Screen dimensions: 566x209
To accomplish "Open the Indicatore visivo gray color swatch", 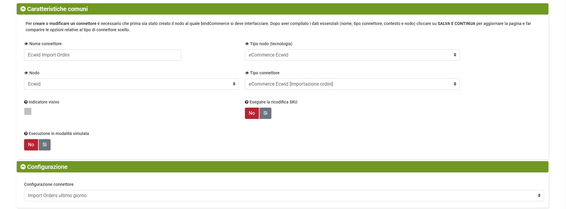I will 28,111.
